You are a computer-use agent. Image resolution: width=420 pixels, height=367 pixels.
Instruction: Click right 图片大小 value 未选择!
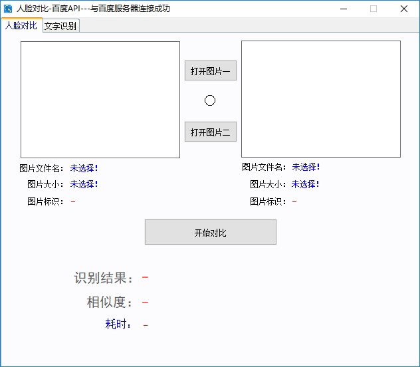[x=305, y=184]
